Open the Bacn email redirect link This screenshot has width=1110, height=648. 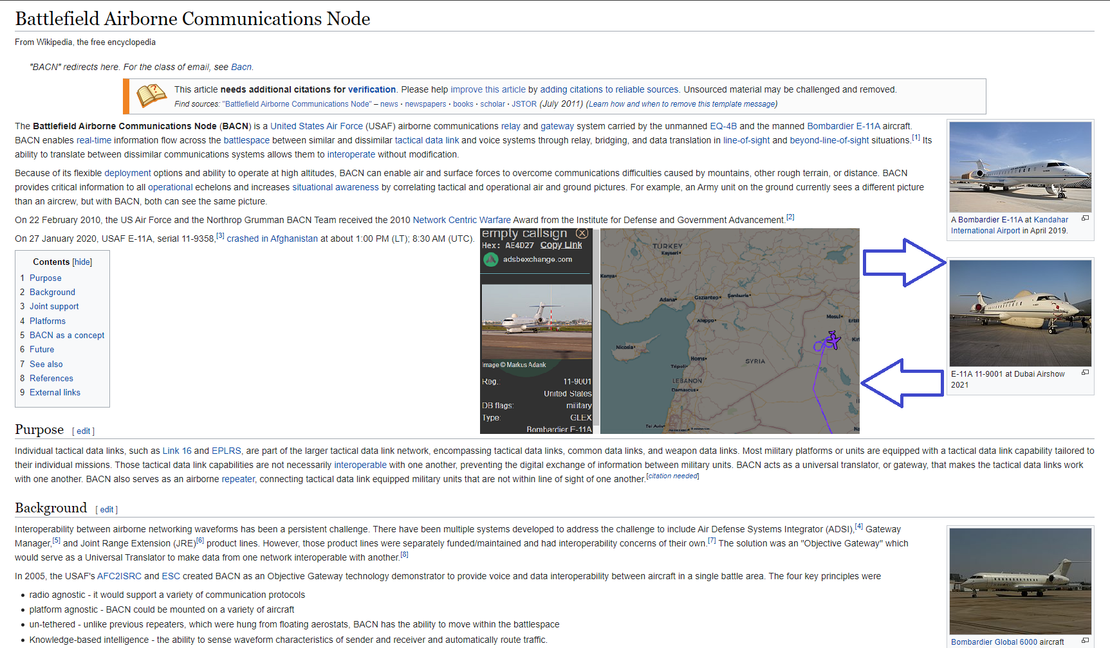coord(241,67)
